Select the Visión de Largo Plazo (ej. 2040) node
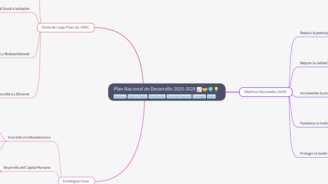The image size is (328, 184). 66,28
